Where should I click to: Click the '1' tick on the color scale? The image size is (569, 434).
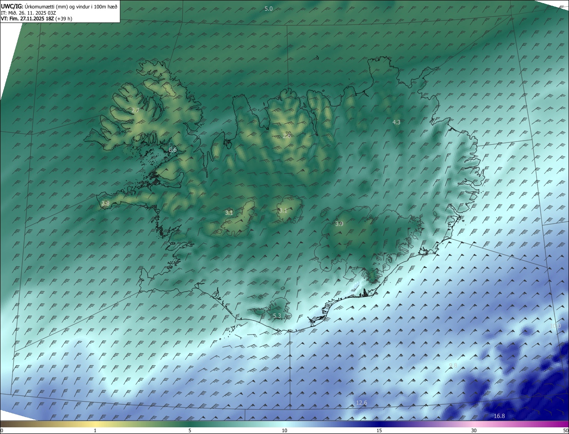95,430
